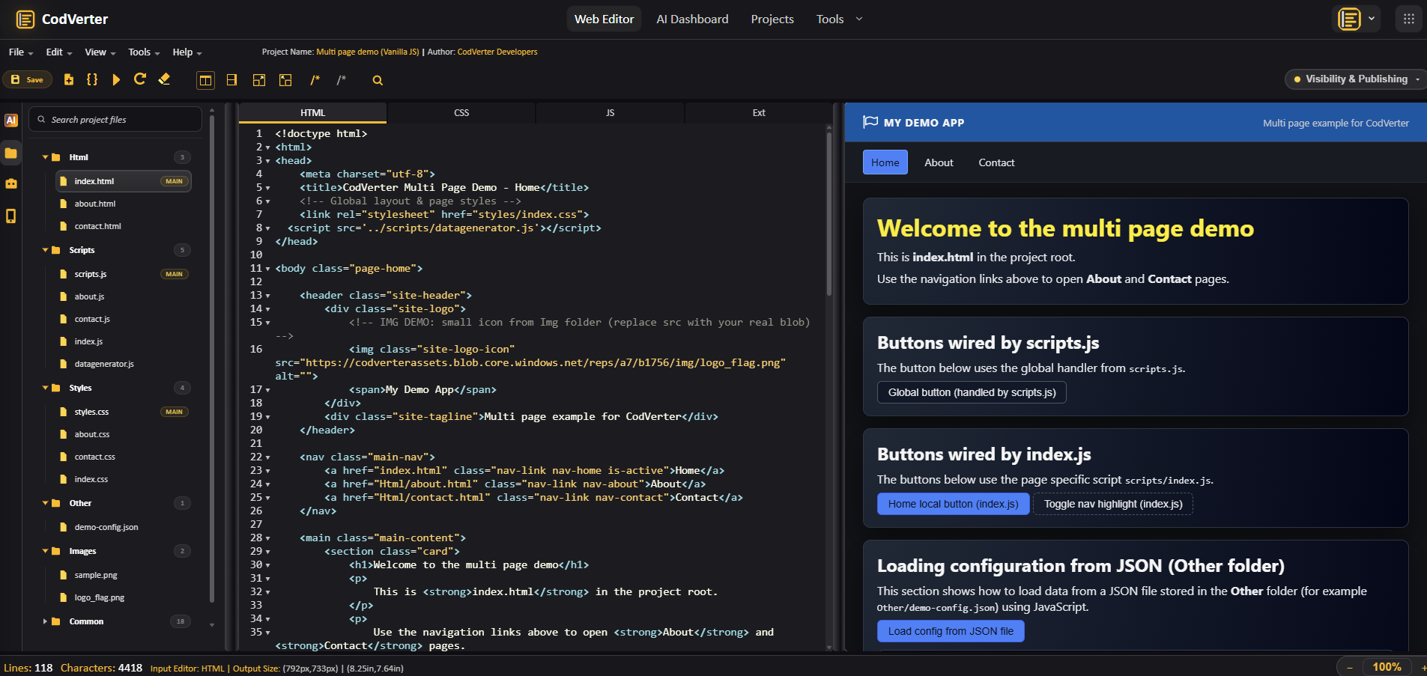This screenshot has width=1427, height=676.
Task: Open the Help menu
Action: click(x=187, y=52)
